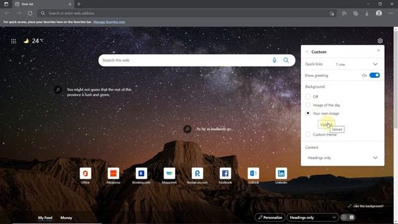Click the Upload button
The width and height of the screenshot is (398, 224).
pos(326,124)
